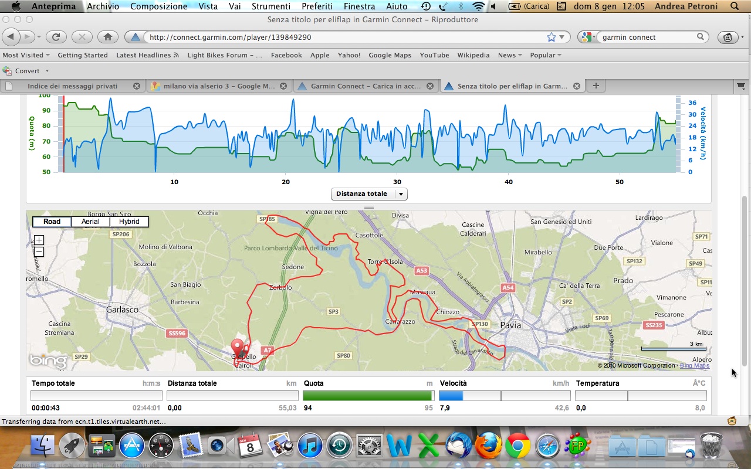Switch map to Road view

tap(52, 222)
